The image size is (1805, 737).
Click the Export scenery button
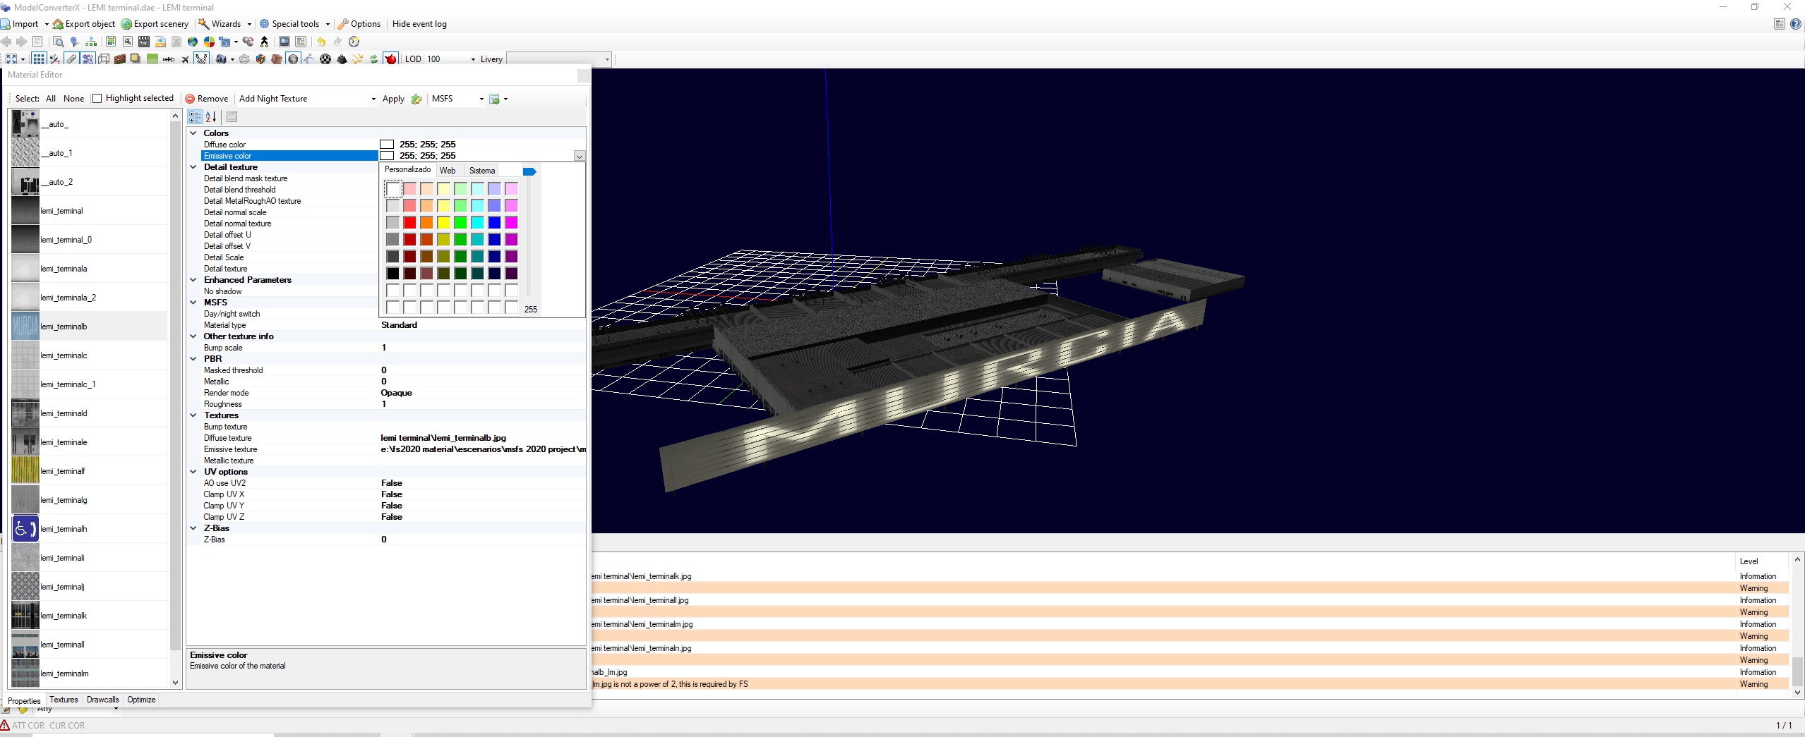[x=155, y=24]
